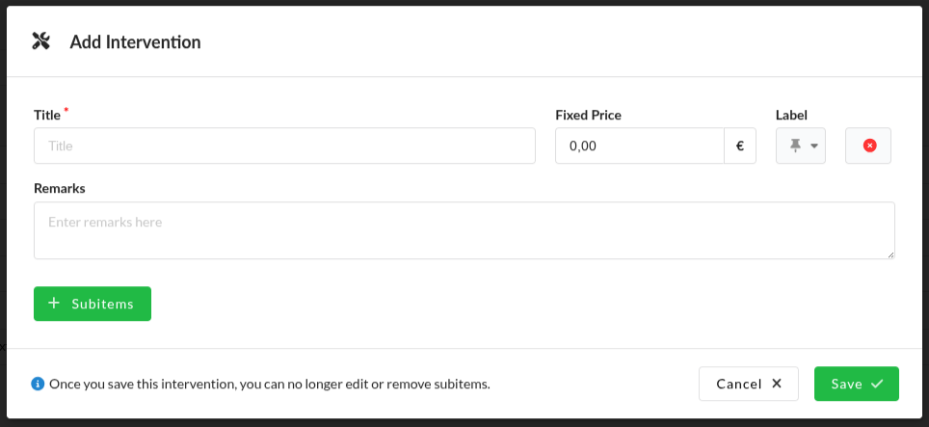Click the Fixed Price label
Viewport: 929px width, 427px height.
coord(588,115)
